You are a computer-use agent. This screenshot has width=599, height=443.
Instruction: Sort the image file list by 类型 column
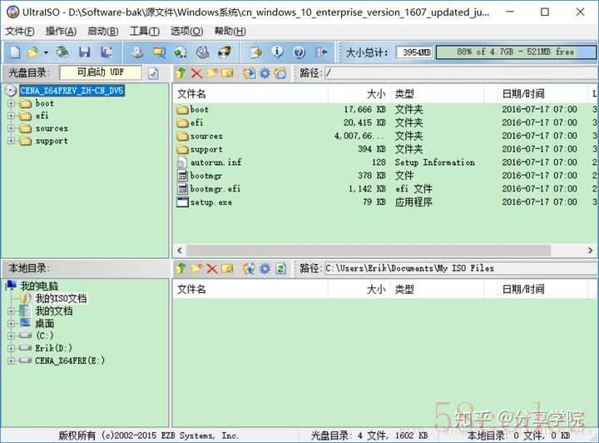tap(438, 93)
